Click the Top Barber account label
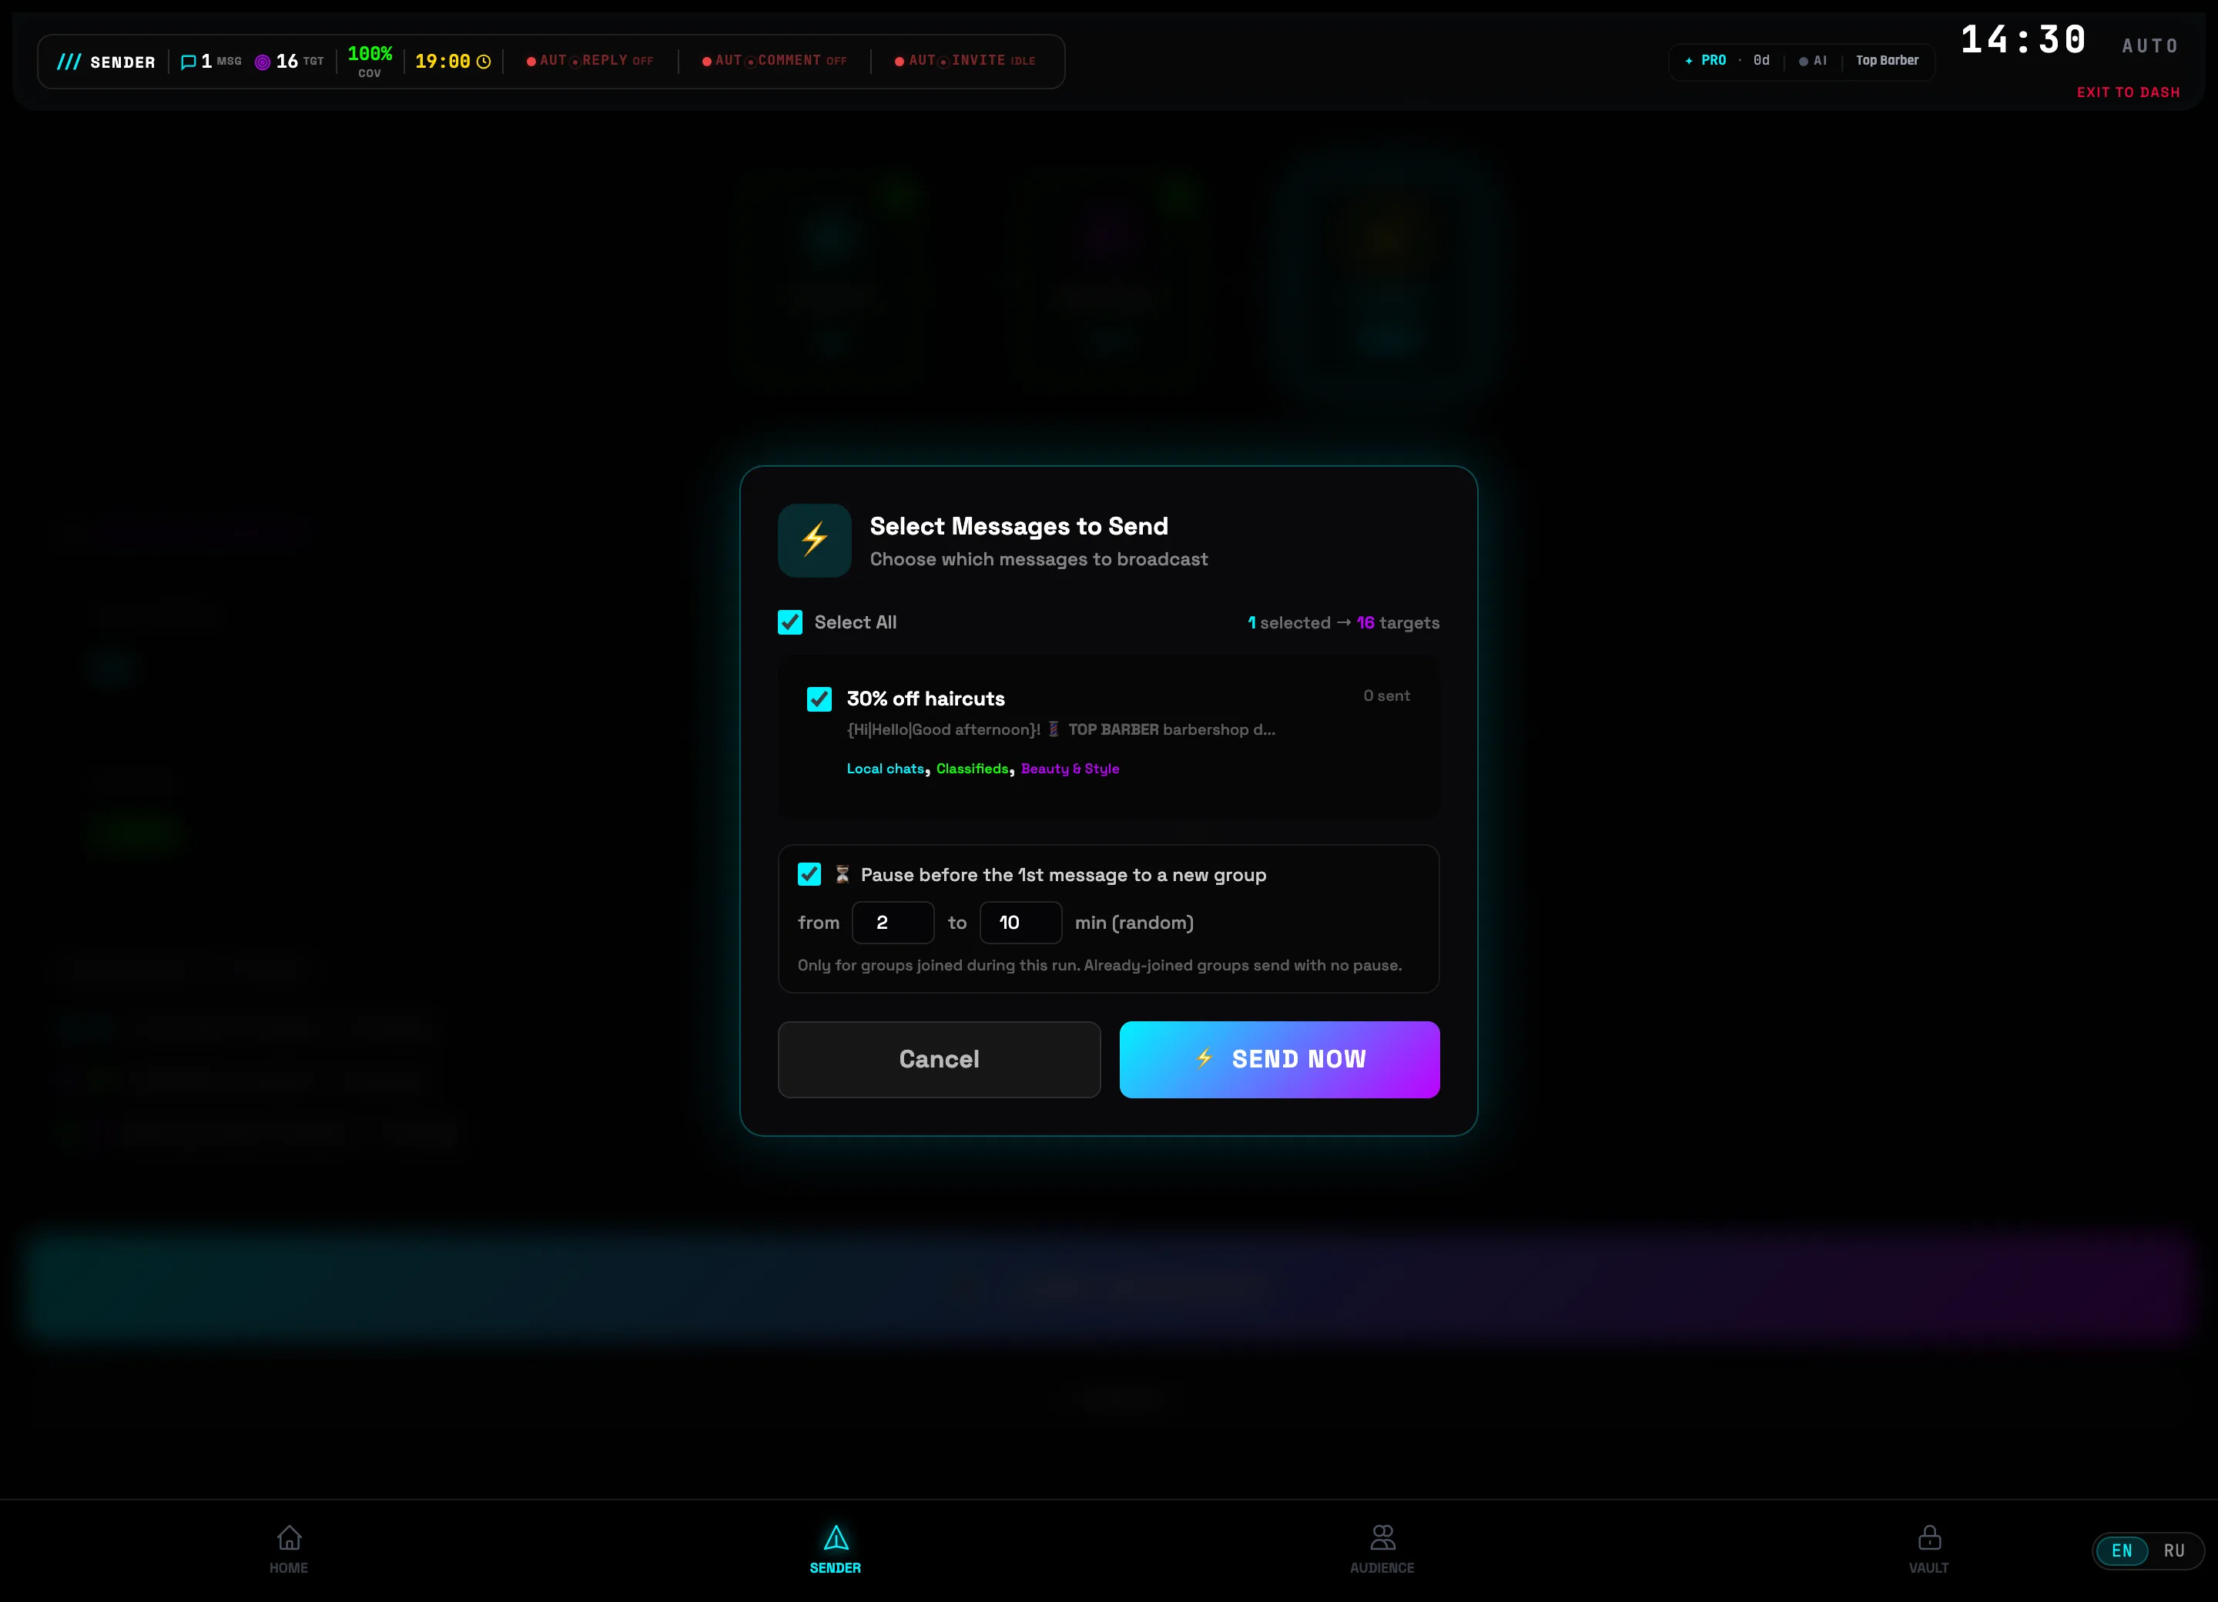 (1887, 61)
